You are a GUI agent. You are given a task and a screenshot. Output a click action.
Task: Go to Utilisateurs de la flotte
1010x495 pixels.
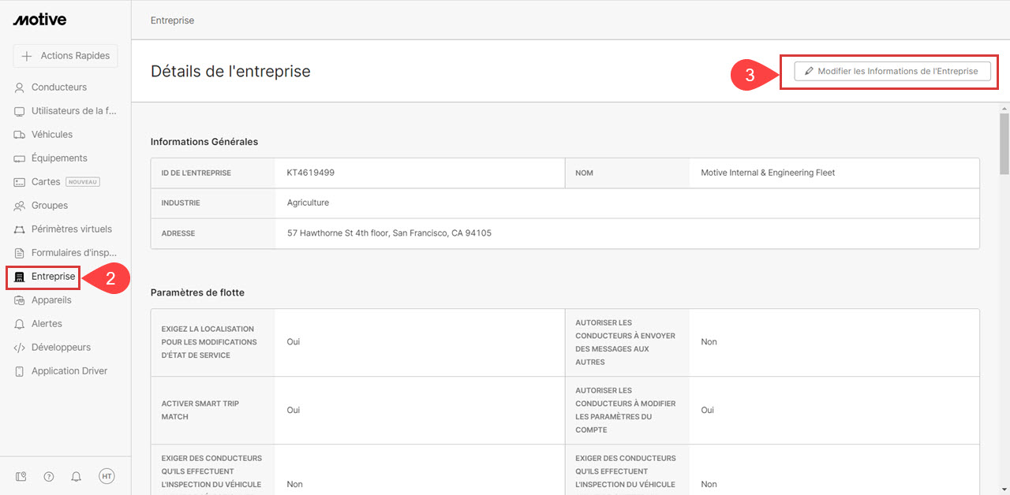click(73, 111)
